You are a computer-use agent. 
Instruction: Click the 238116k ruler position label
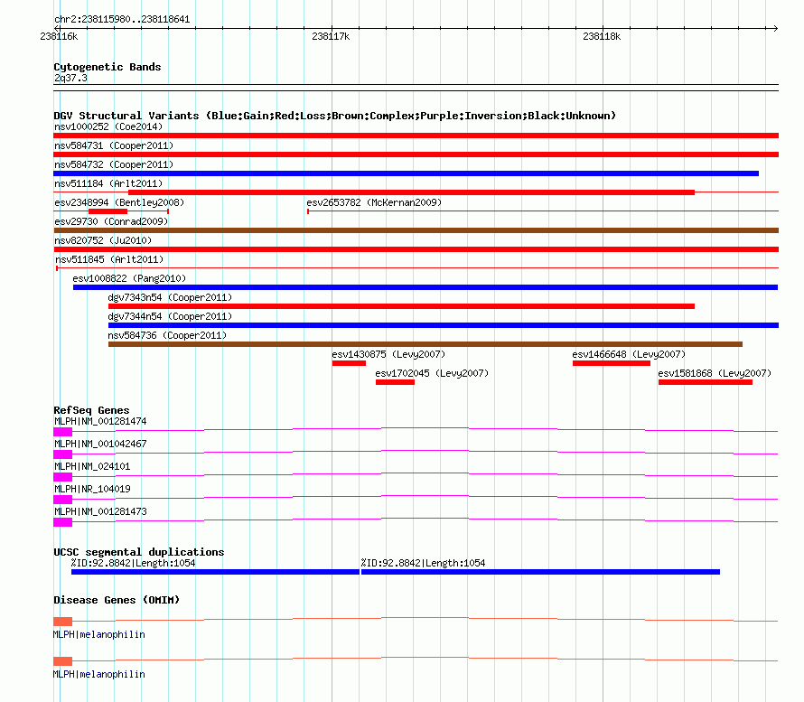59,36
